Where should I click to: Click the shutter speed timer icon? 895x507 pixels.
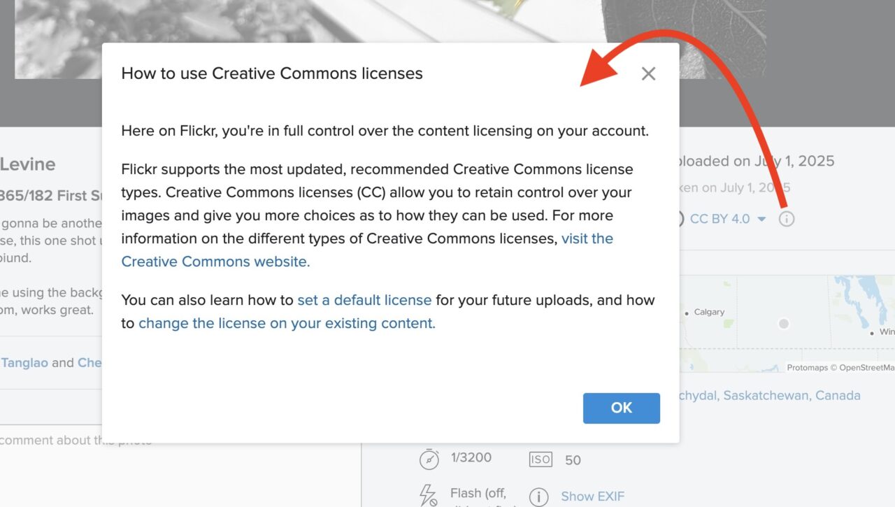[429, 459]
